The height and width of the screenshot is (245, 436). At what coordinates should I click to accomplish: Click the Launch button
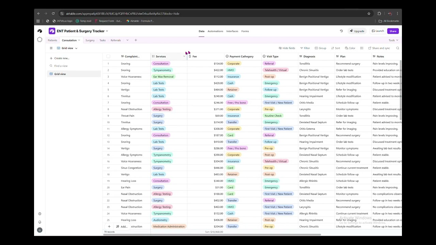pos(377,31)
